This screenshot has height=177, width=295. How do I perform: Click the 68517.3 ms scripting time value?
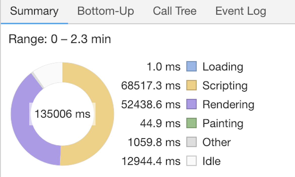point(151,86)
